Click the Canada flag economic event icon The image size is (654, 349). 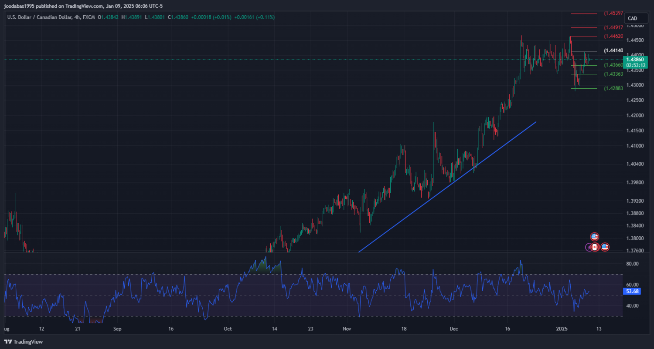[595, 247]
